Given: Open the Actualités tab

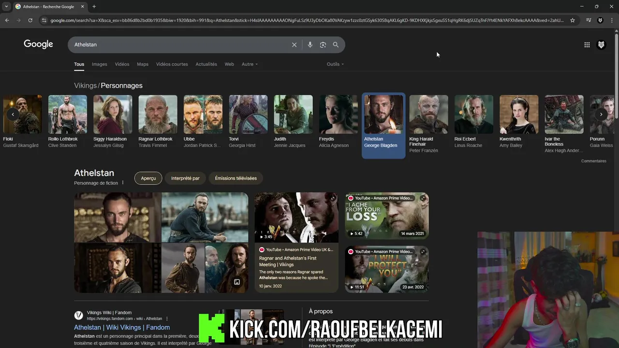Looking at the screenshot, I should tap(206, 64).
